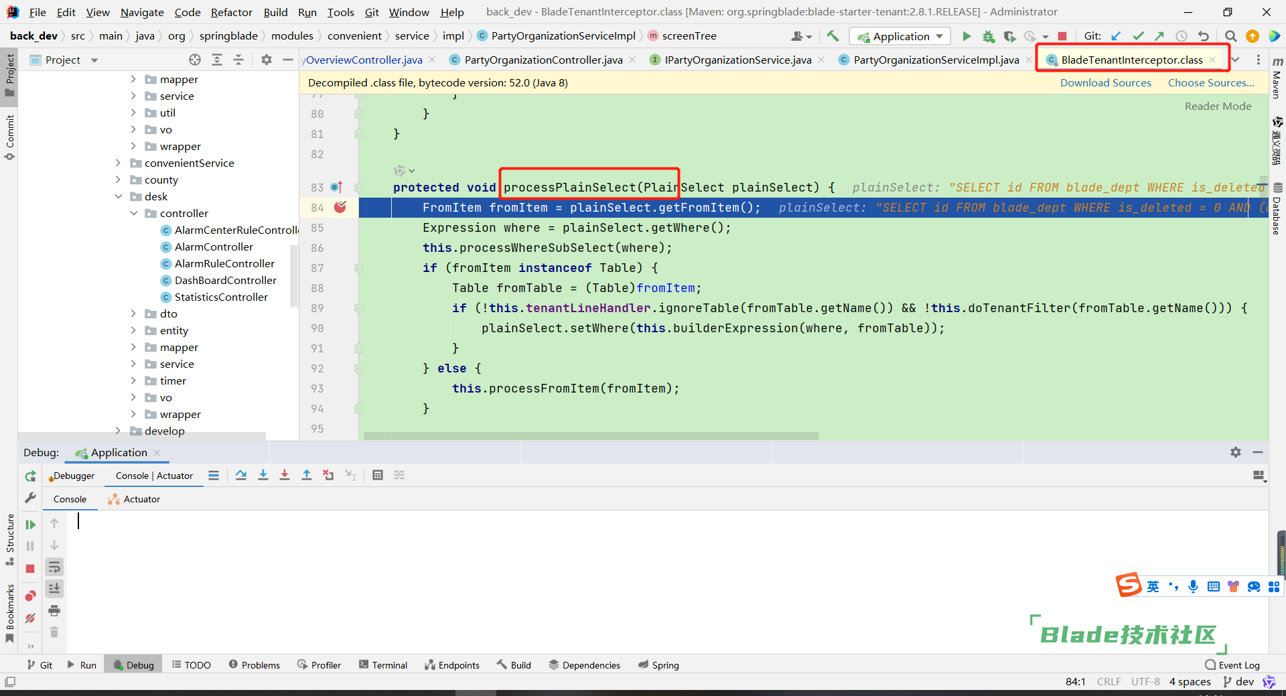Screen dimensions: 1286x696
Task: Expand all in Project panel
Action: click(x=217, y=60)
